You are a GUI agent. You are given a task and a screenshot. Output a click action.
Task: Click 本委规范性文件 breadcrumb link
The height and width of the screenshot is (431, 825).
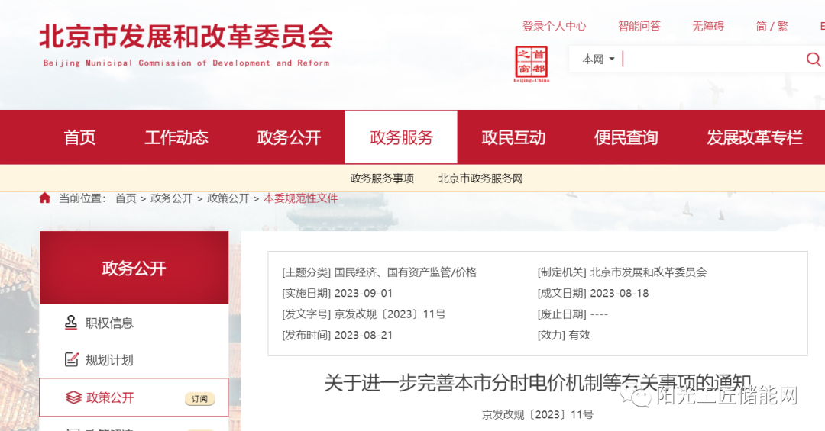(x=300, y=198)
